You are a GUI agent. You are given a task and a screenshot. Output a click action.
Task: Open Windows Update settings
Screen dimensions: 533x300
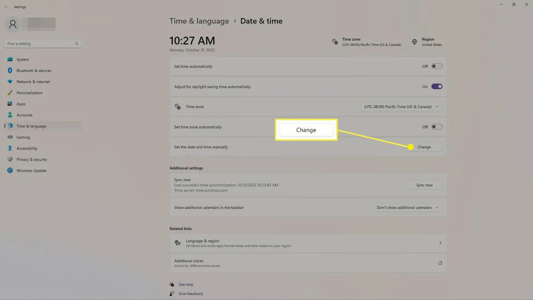pyautogui.click(x=43, y=170)
